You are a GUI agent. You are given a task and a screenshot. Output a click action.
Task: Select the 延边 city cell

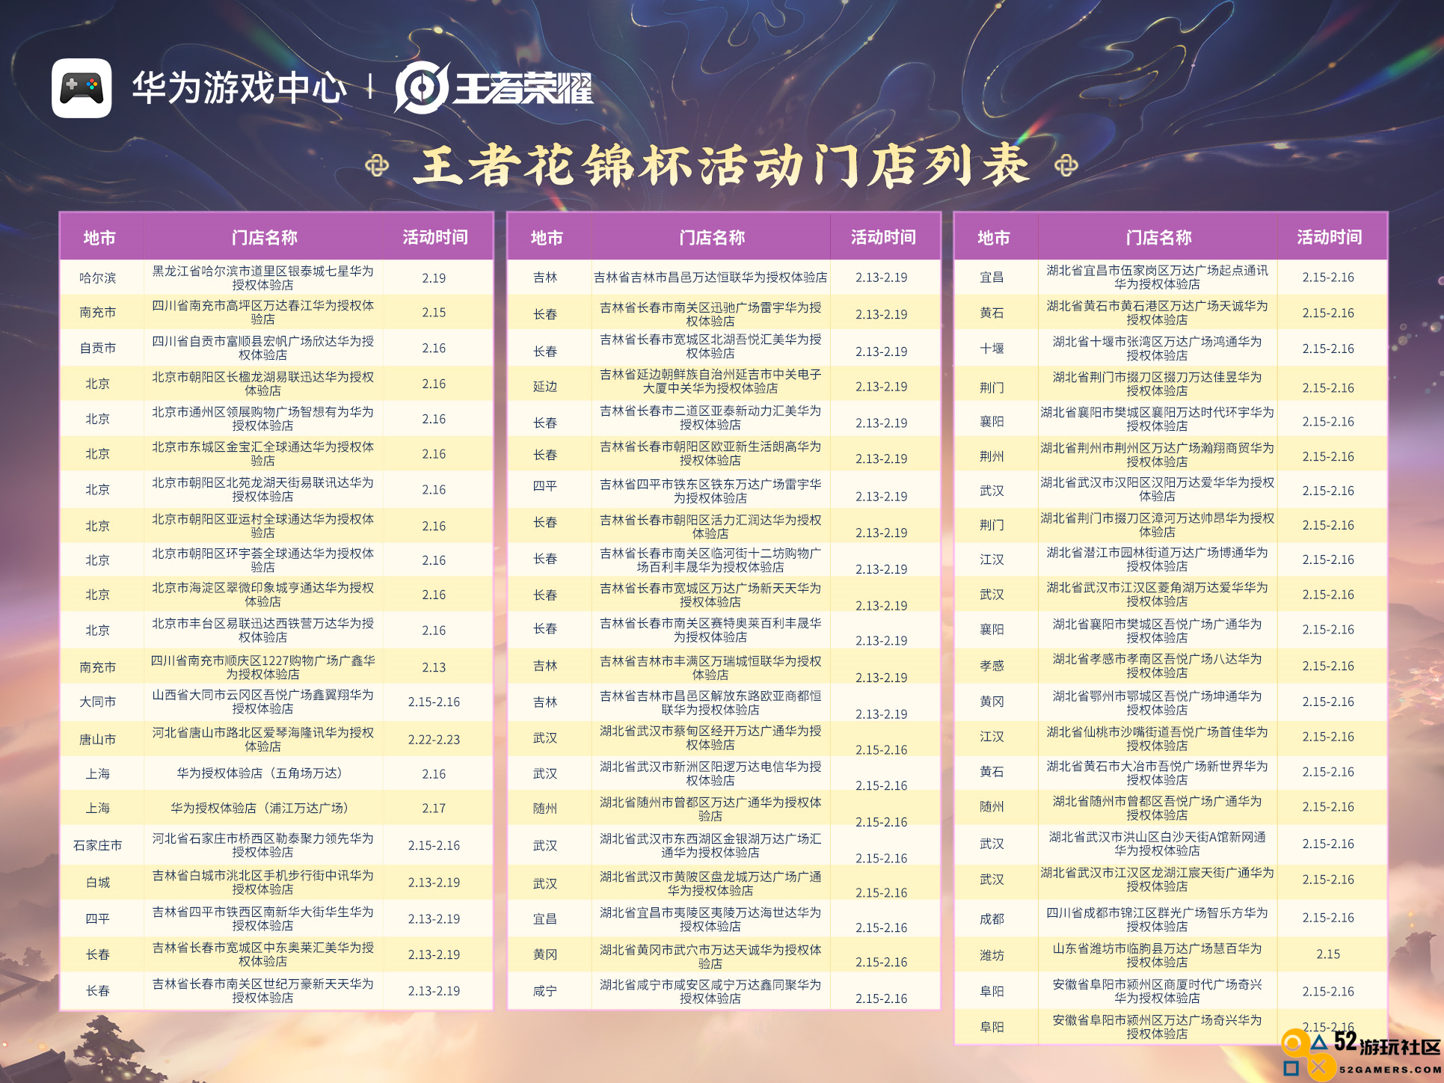tap(545, 387)
